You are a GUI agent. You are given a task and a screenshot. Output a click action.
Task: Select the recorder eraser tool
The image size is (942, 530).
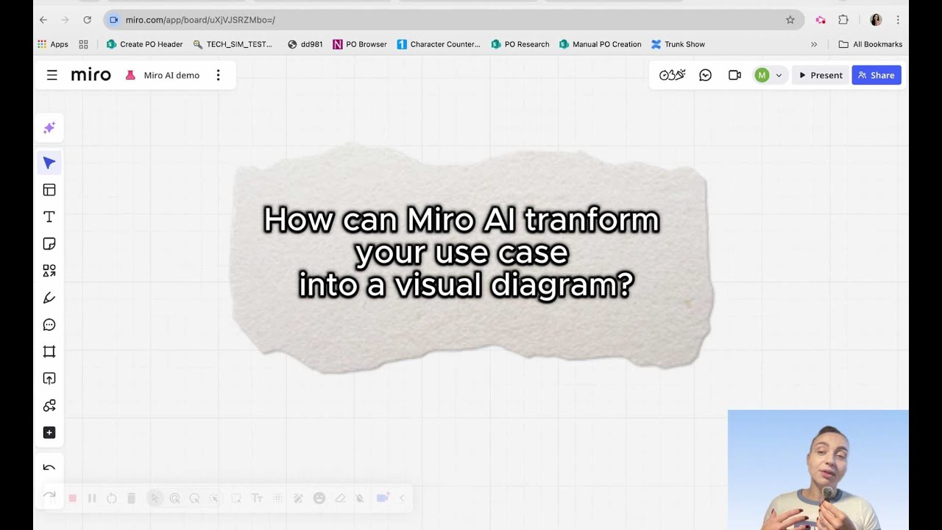point(340,498)
